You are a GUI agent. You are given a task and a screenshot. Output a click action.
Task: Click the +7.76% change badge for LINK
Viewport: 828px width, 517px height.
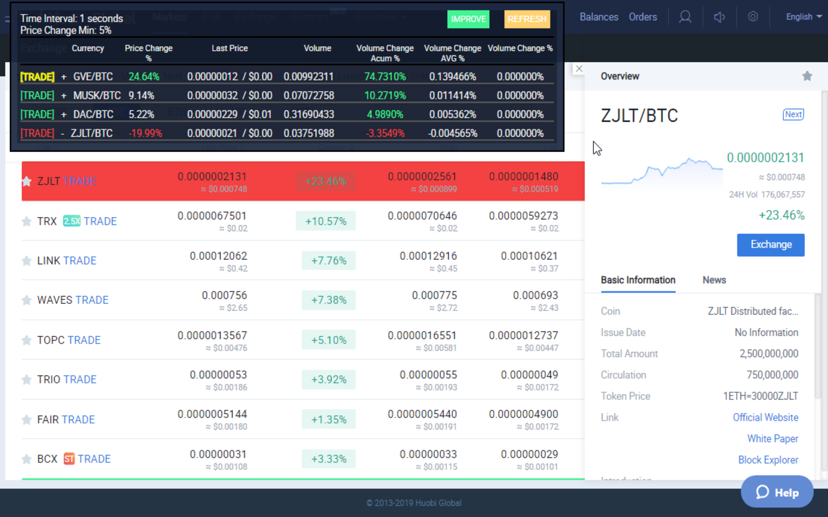point(329,261)
